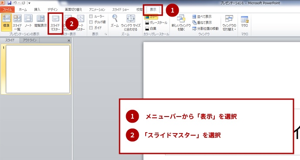Select slide 1 thumbnail in the pane
Image resolution: width=300 pixels, height=160 pixels.
(x=38, y=69)
